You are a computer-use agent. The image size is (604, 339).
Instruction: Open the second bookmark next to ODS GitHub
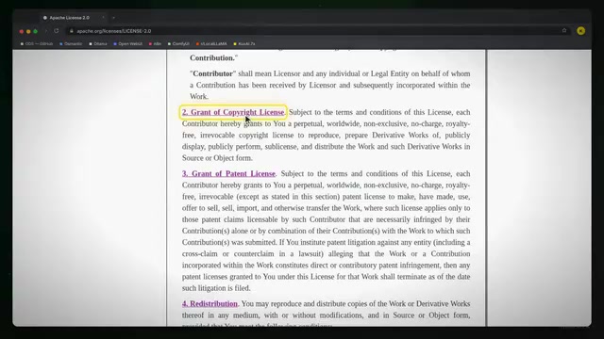point(71,44)
